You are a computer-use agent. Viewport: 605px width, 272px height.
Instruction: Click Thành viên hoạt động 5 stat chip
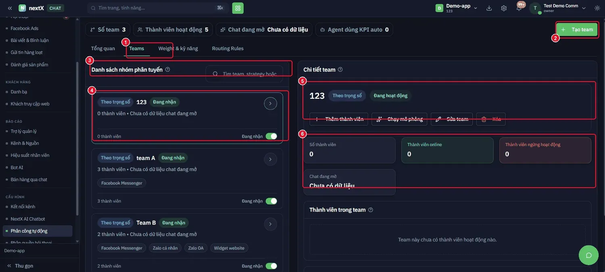point(173,29)
